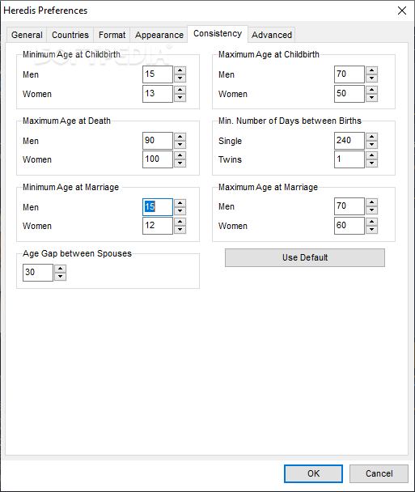Decrease Age Gap between Spouses value
The width and height of the screenshot is (415, 492).
pyautogui.click(x=60, y=277)
